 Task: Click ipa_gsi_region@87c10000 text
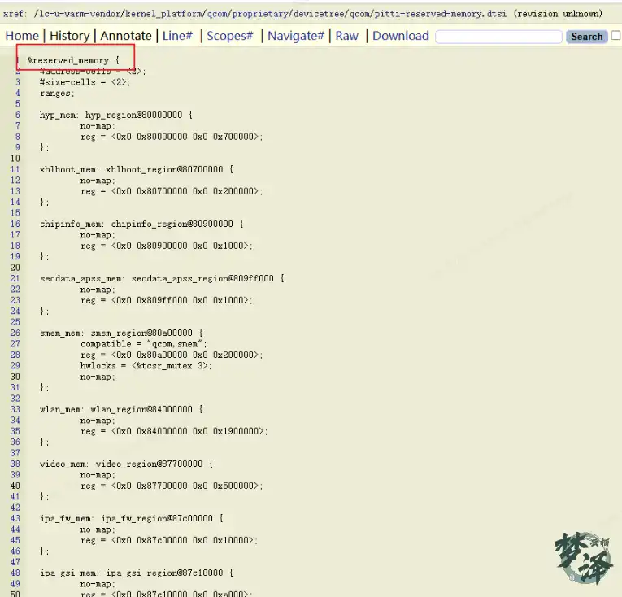tap(164, 573)
